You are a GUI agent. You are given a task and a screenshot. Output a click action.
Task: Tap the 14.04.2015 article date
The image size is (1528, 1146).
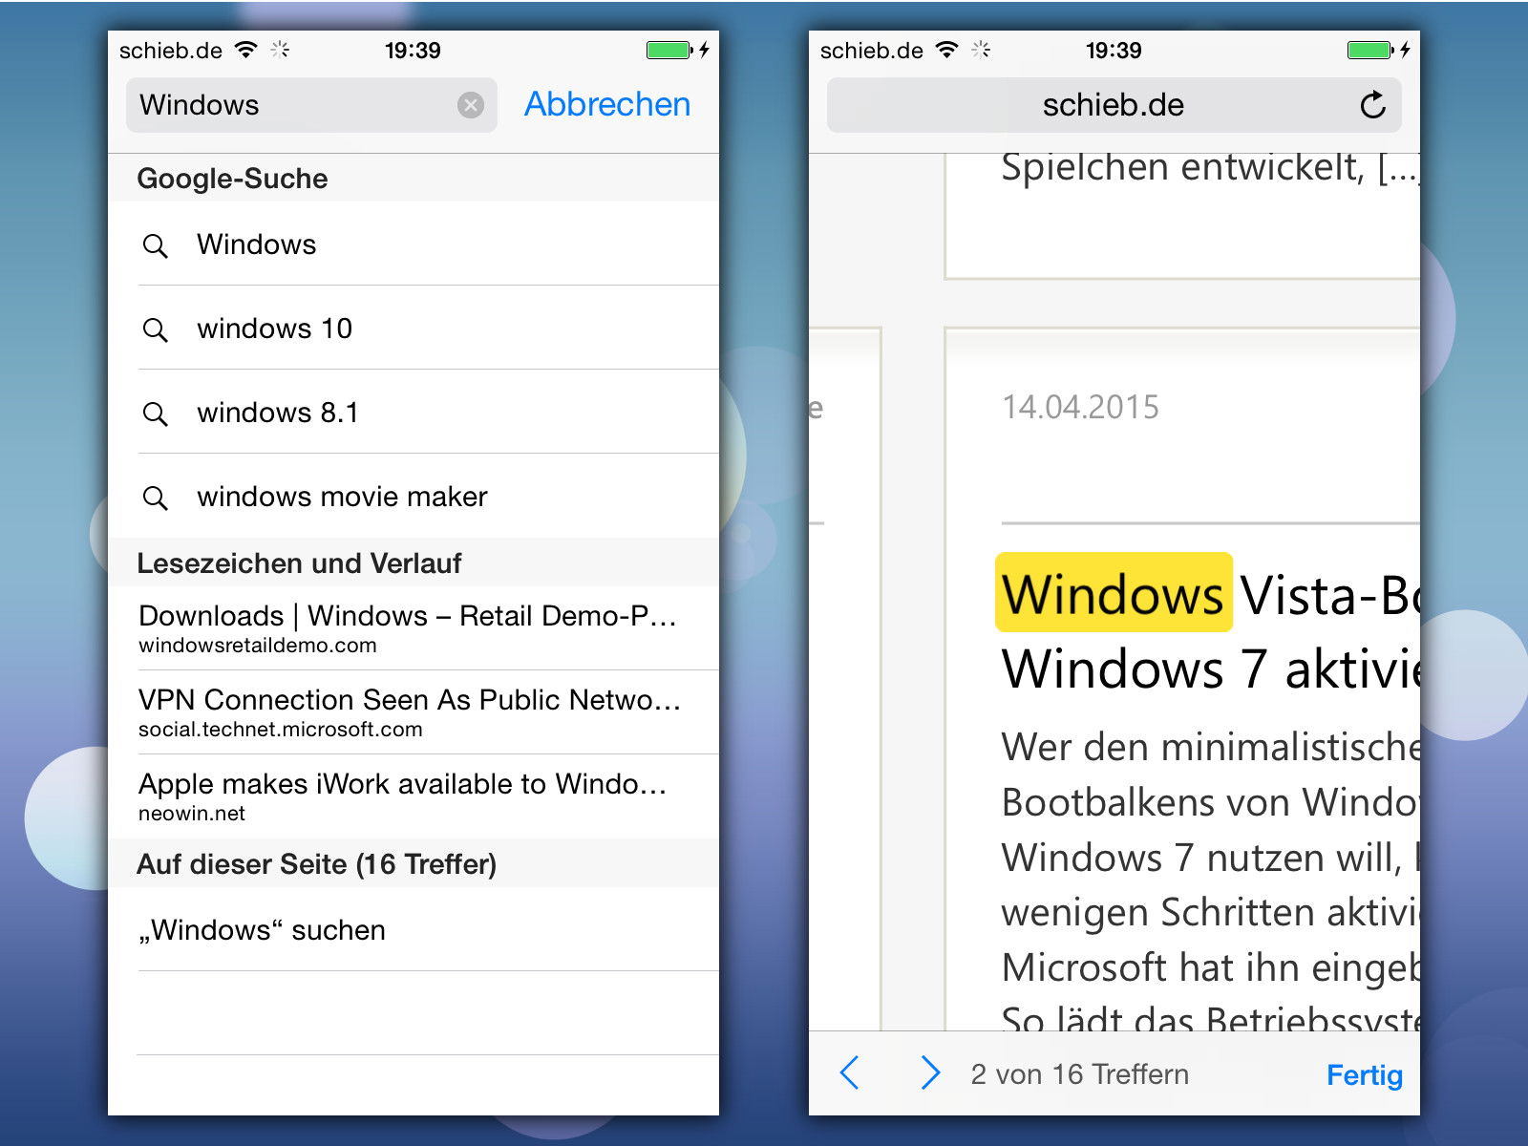pyautogui.click(x=1080, y=407)
